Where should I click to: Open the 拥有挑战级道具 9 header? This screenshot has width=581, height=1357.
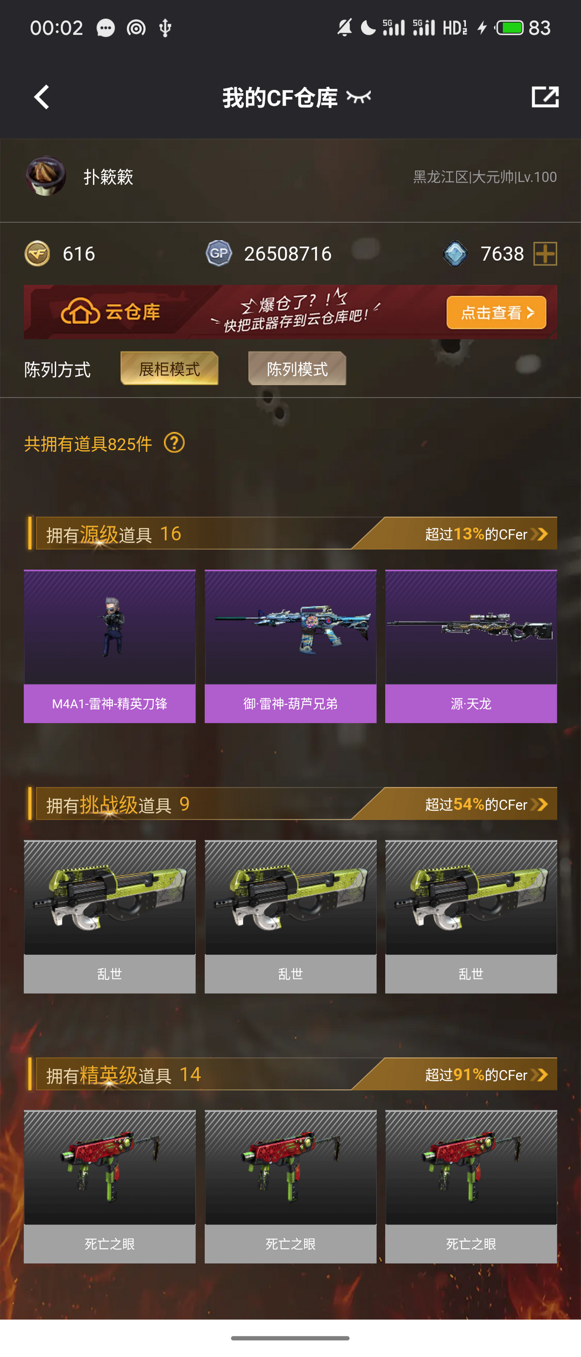pos(118,805)
